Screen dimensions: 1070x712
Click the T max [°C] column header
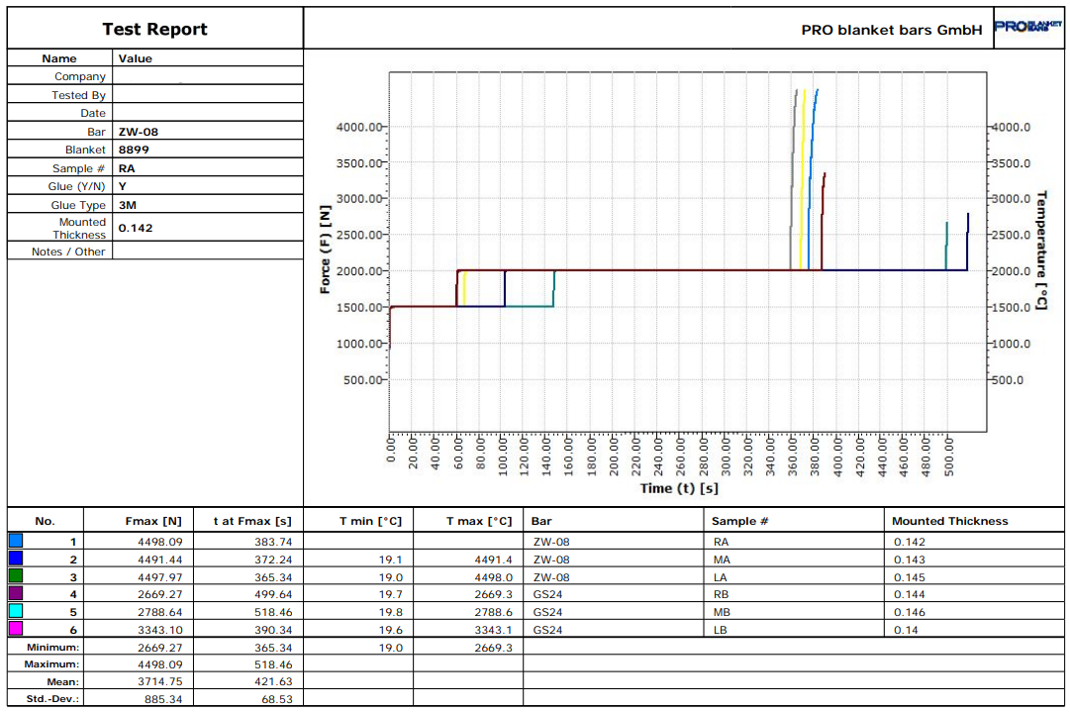coord(479,521)
